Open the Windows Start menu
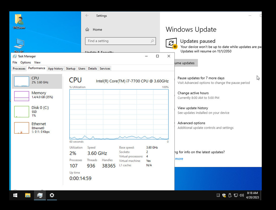The width and height of the screenshot is (276, 210). click(15, 195)
